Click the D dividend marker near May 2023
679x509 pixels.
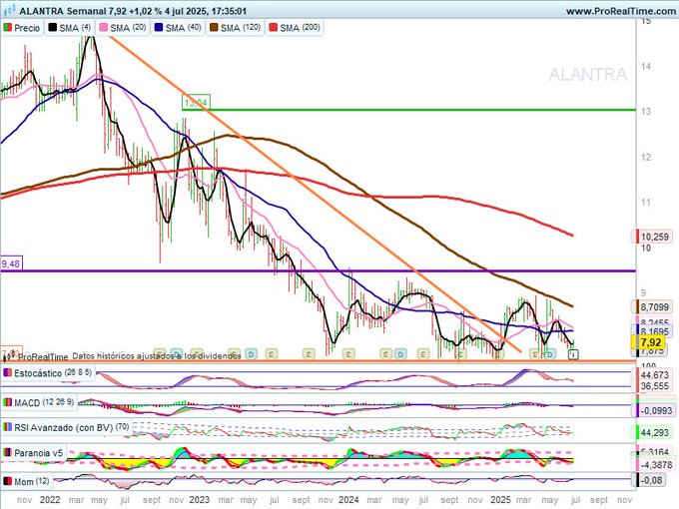[x=252, y=354]
